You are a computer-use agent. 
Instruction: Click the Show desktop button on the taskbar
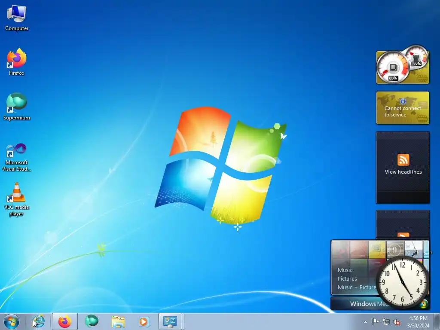click(x=437, y=321)
